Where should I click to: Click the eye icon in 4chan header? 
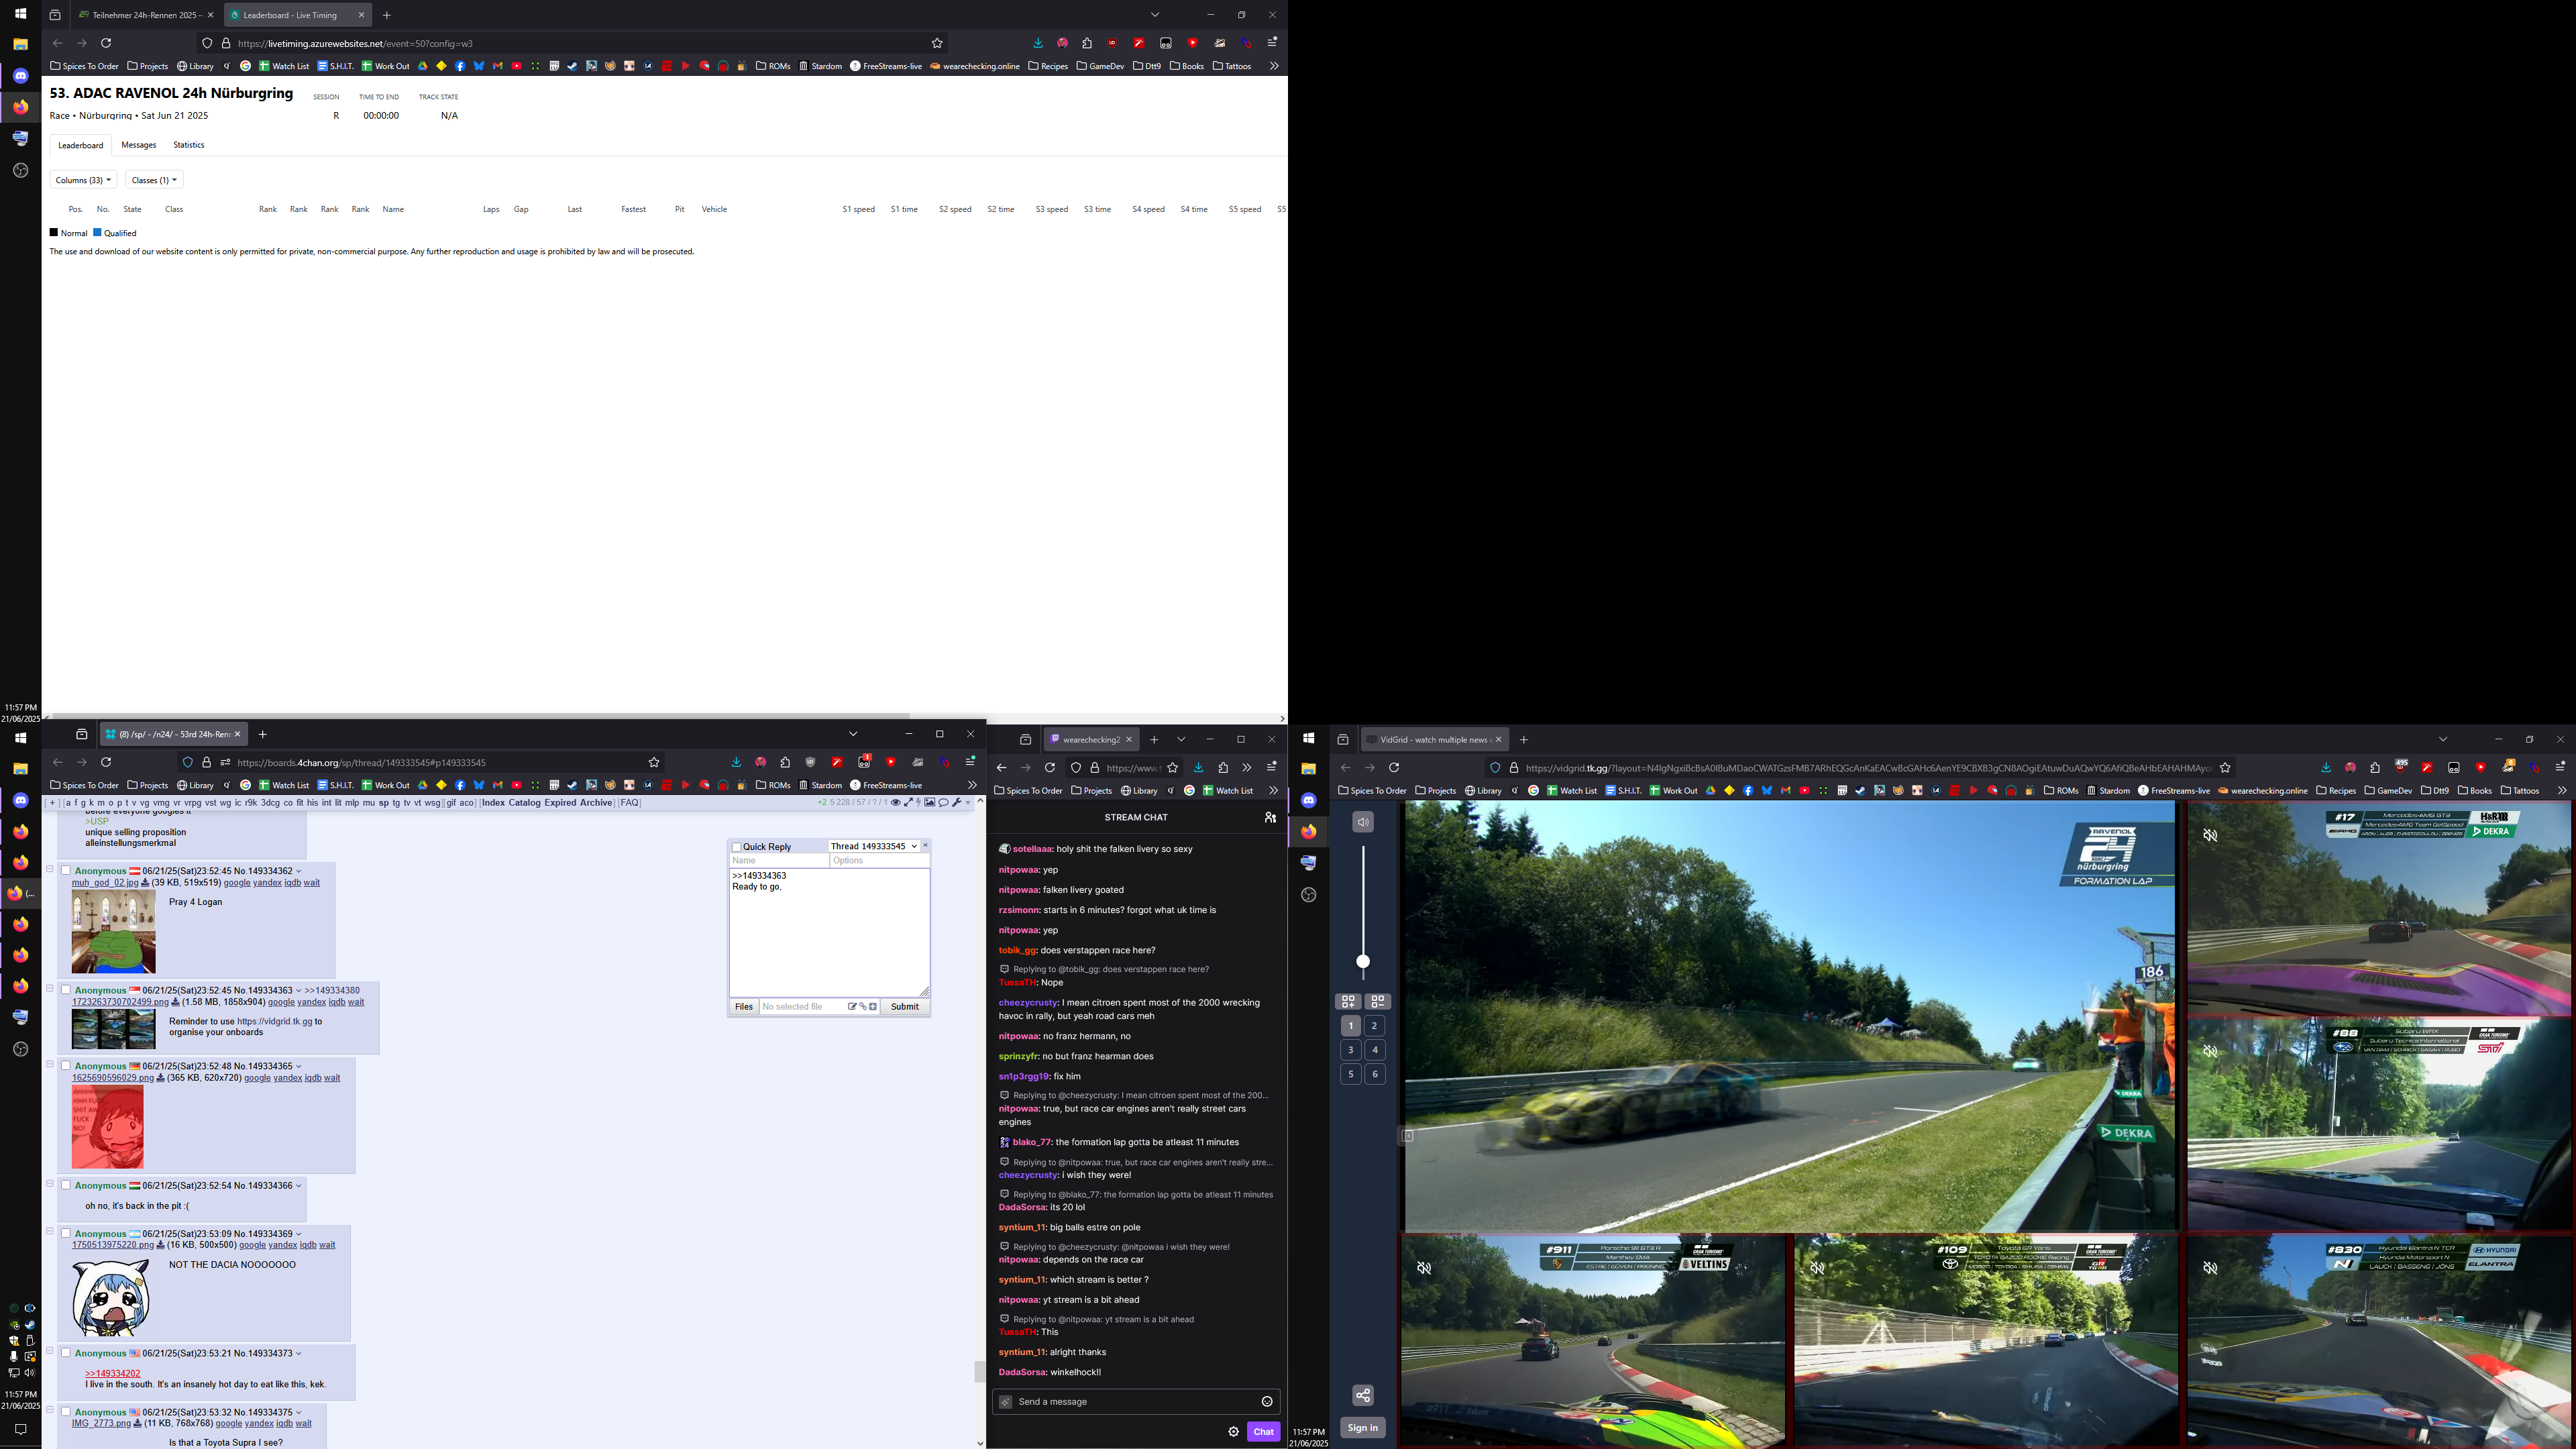(x=896, y=802)
